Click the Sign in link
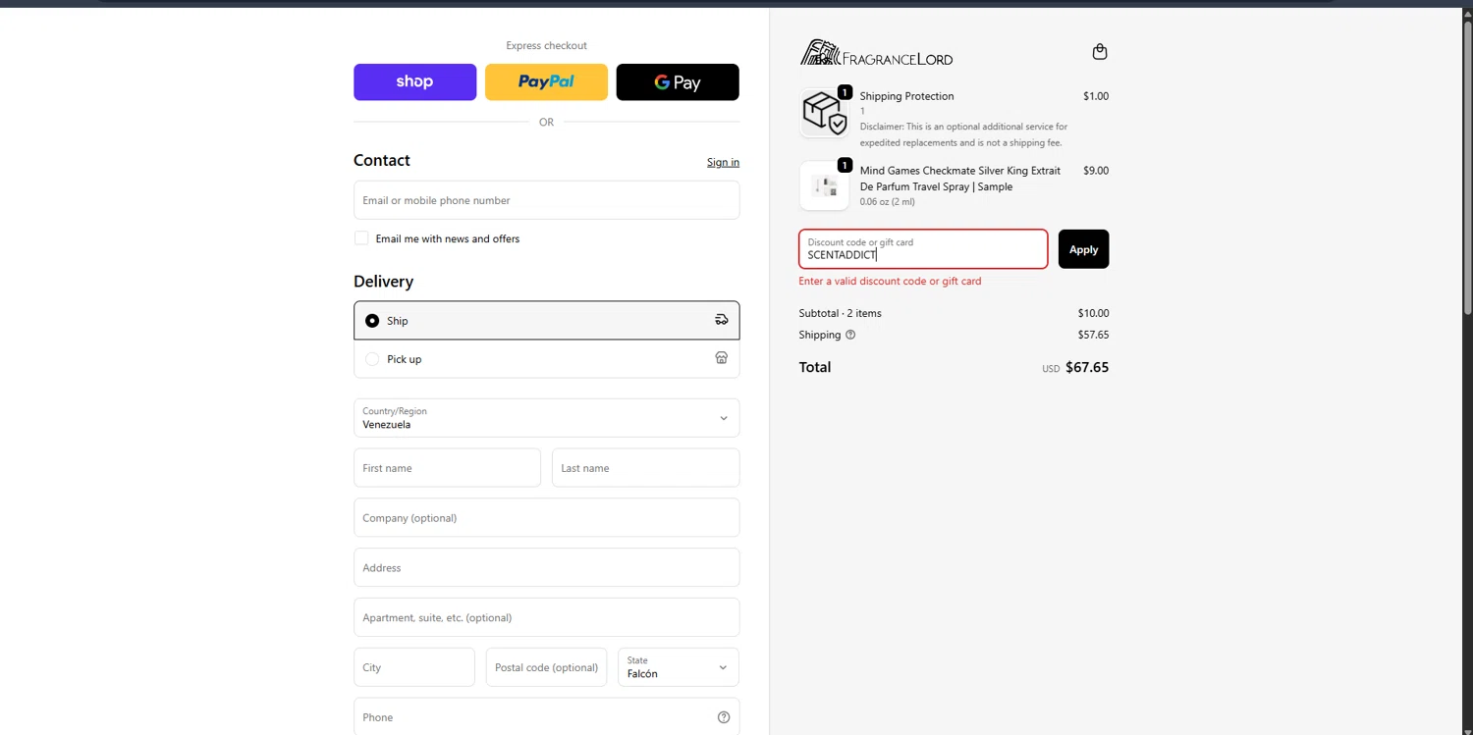This screenshot has width=1473, height=735. pos(723,162)
